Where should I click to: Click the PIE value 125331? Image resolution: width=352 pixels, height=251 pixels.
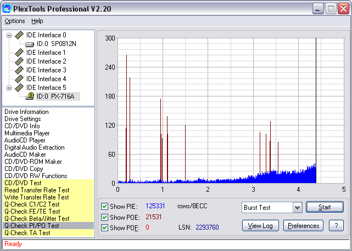click(155, 206)
